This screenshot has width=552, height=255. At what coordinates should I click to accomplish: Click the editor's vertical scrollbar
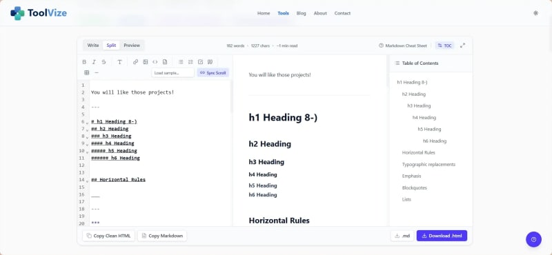tap(231, 97)
